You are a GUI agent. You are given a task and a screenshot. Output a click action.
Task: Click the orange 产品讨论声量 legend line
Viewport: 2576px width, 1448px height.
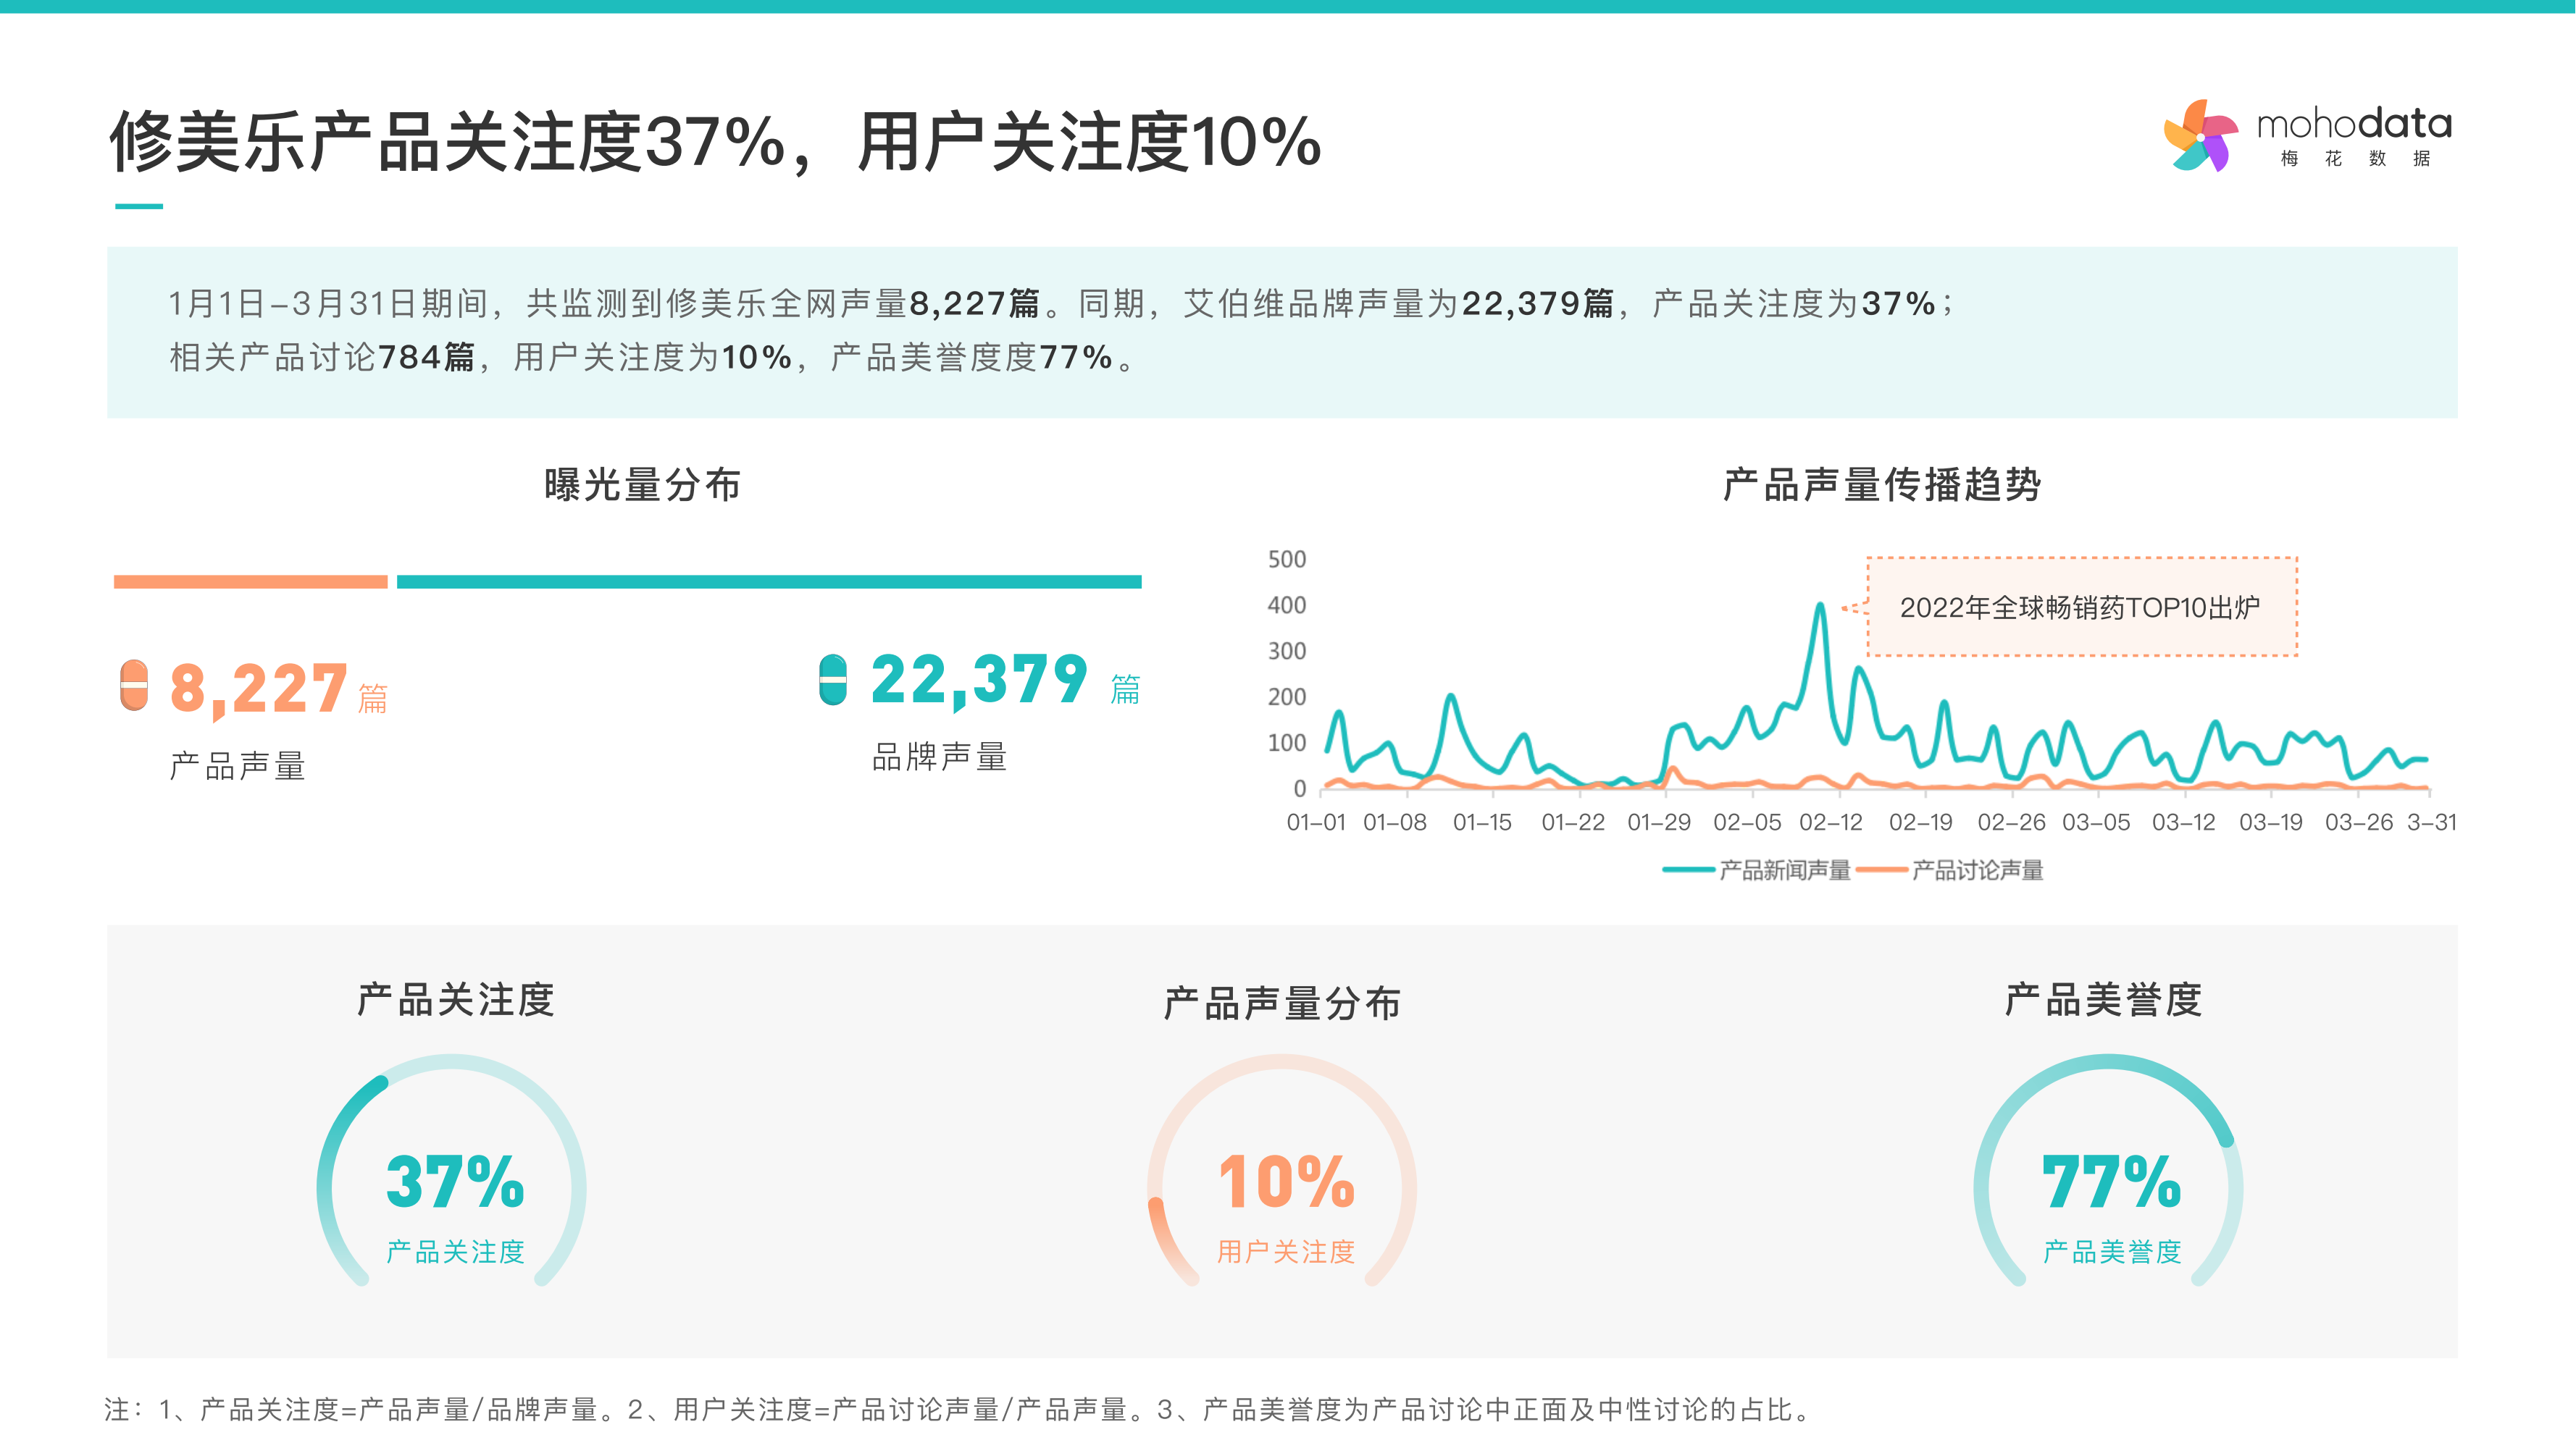tap(1881, 870)
